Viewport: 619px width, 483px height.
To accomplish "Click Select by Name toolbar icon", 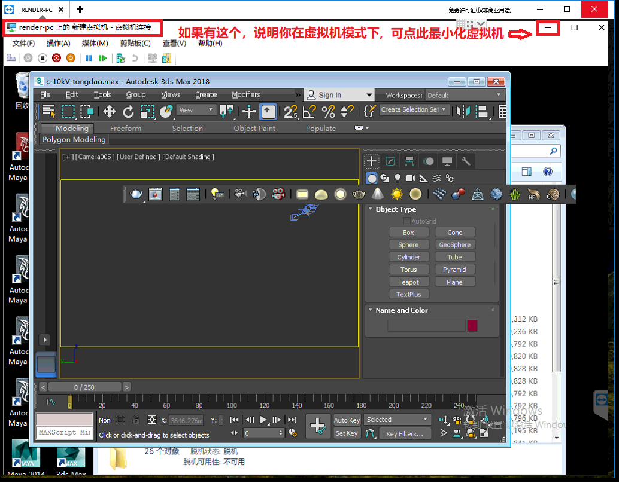I will (x=48, y=112).
